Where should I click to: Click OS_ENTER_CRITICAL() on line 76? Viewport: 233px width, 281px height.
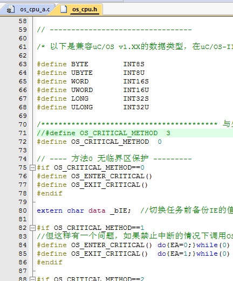(112, 176)
